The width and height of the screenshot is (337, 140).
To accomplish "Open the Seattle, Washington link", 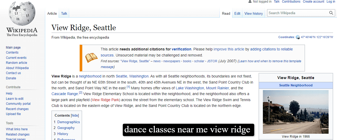I will [132, 76].
